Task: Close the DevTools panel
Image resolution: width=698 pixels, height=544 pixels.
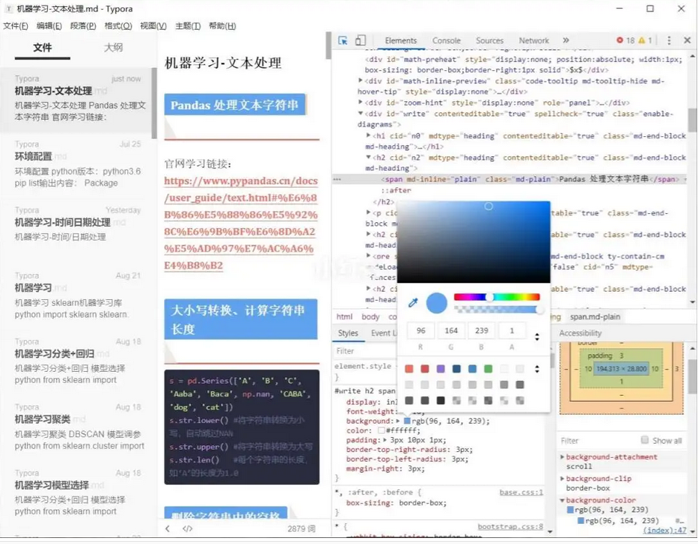Action: [x=688, y=40]
